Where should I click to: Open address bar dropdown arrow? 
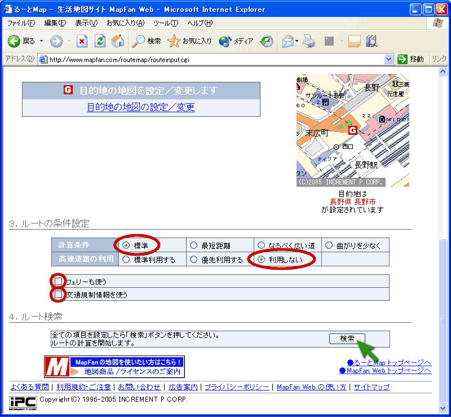tap(388, 59)
